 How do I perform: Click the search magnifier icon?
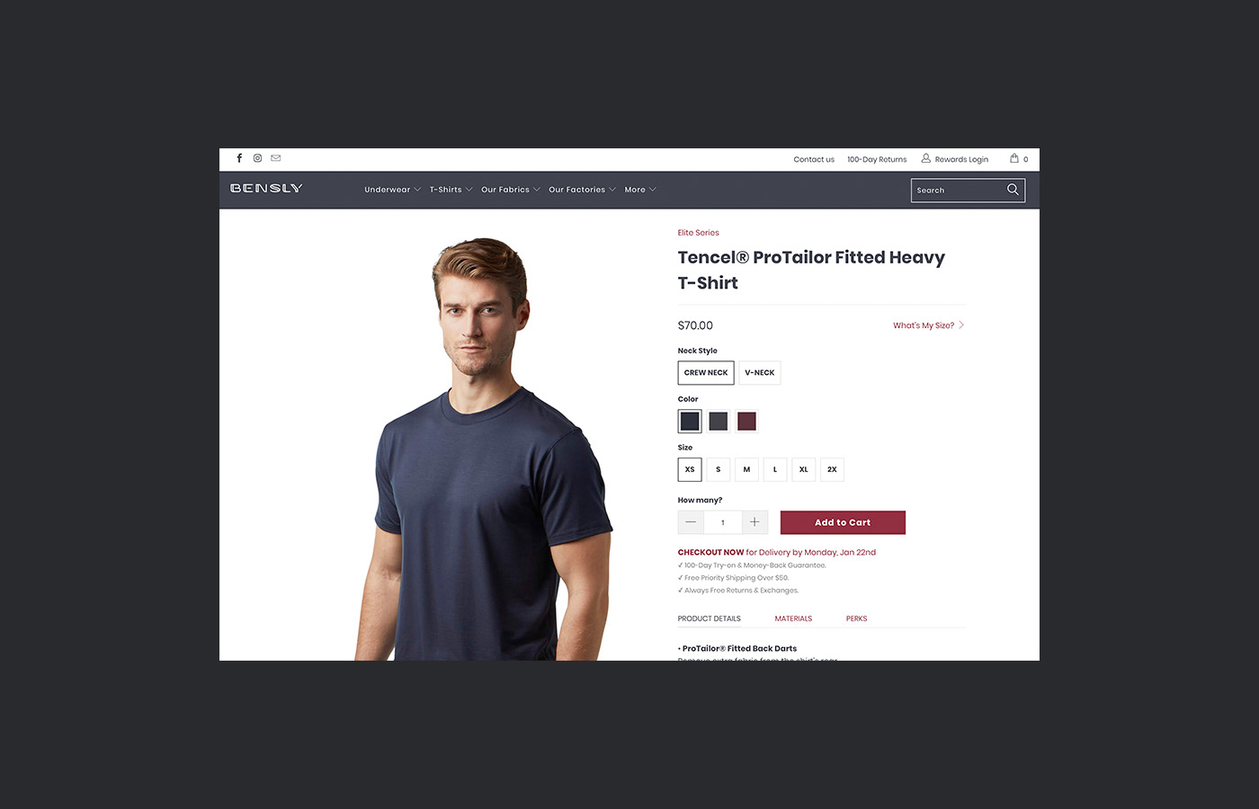pyautogui.click(x=1013, y=190)
